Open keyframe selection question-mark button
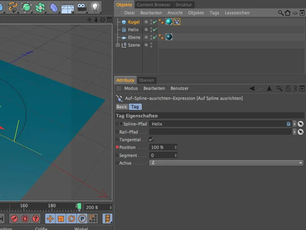The image size is (306, 230). (x=36, y=219)
